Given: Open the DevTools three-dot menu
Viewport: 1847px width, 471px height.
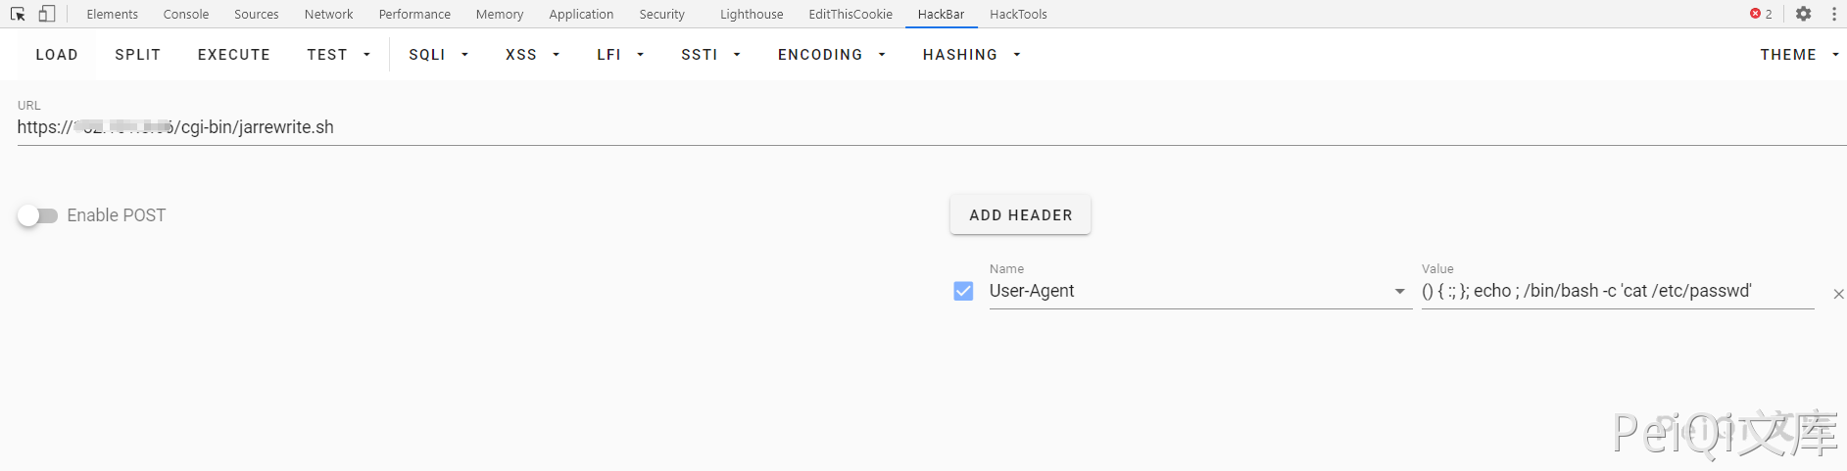Looking at the screenshot, I should click(x=1833, y=14).
